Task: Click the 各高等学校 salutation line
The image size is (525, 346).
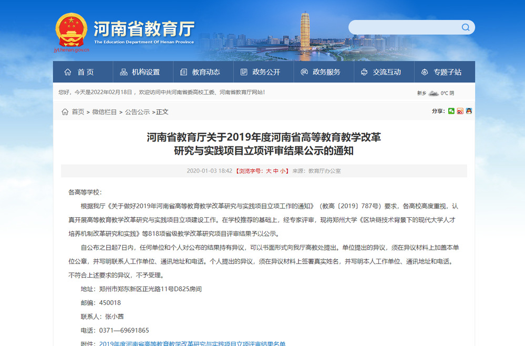Action: pyautogui.click(x=85, y=192)
